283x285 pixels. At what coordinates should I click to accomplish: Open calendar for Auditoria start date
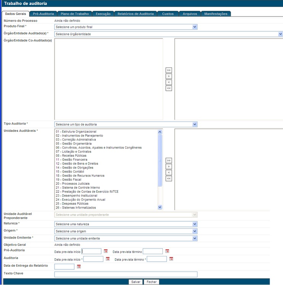tap(108, 259)
